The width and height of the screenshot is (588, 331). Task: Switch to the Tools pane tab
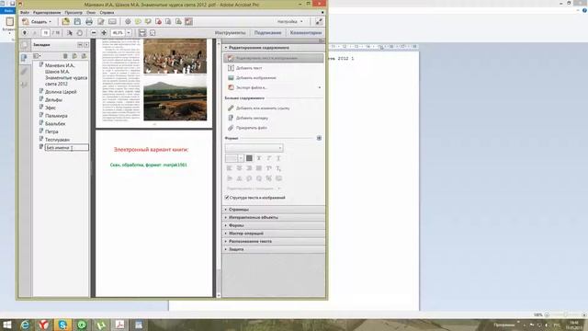click(231, 33)
